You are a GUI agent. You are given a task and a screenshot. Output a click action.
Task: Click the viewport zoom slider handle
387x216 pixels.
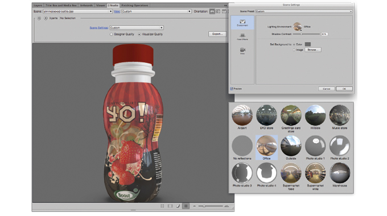point(204,206)
